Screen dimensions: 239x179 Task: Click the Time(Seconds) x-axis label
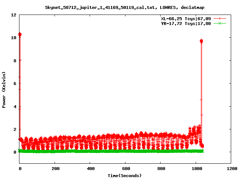point(125,175)
